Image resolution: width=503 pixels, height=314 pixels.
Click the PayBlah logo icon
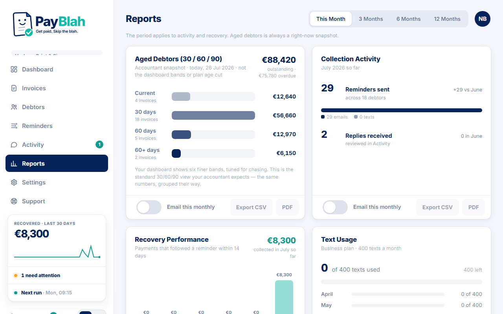23,24
